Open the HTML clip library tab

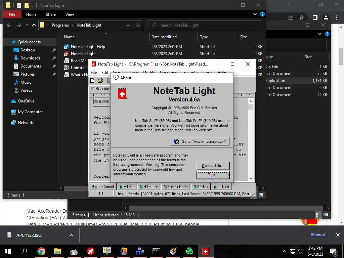(x=127, y=187)
